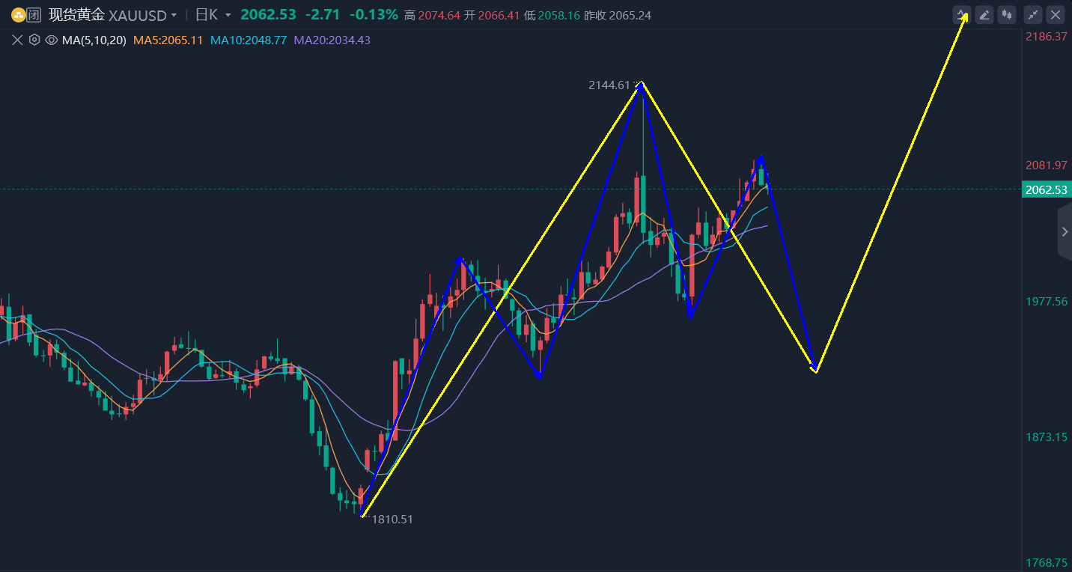Click the previous close value 2065.24
This screenshot has width=1072, height=572.
pyautogui.click(x=630, y=15)
